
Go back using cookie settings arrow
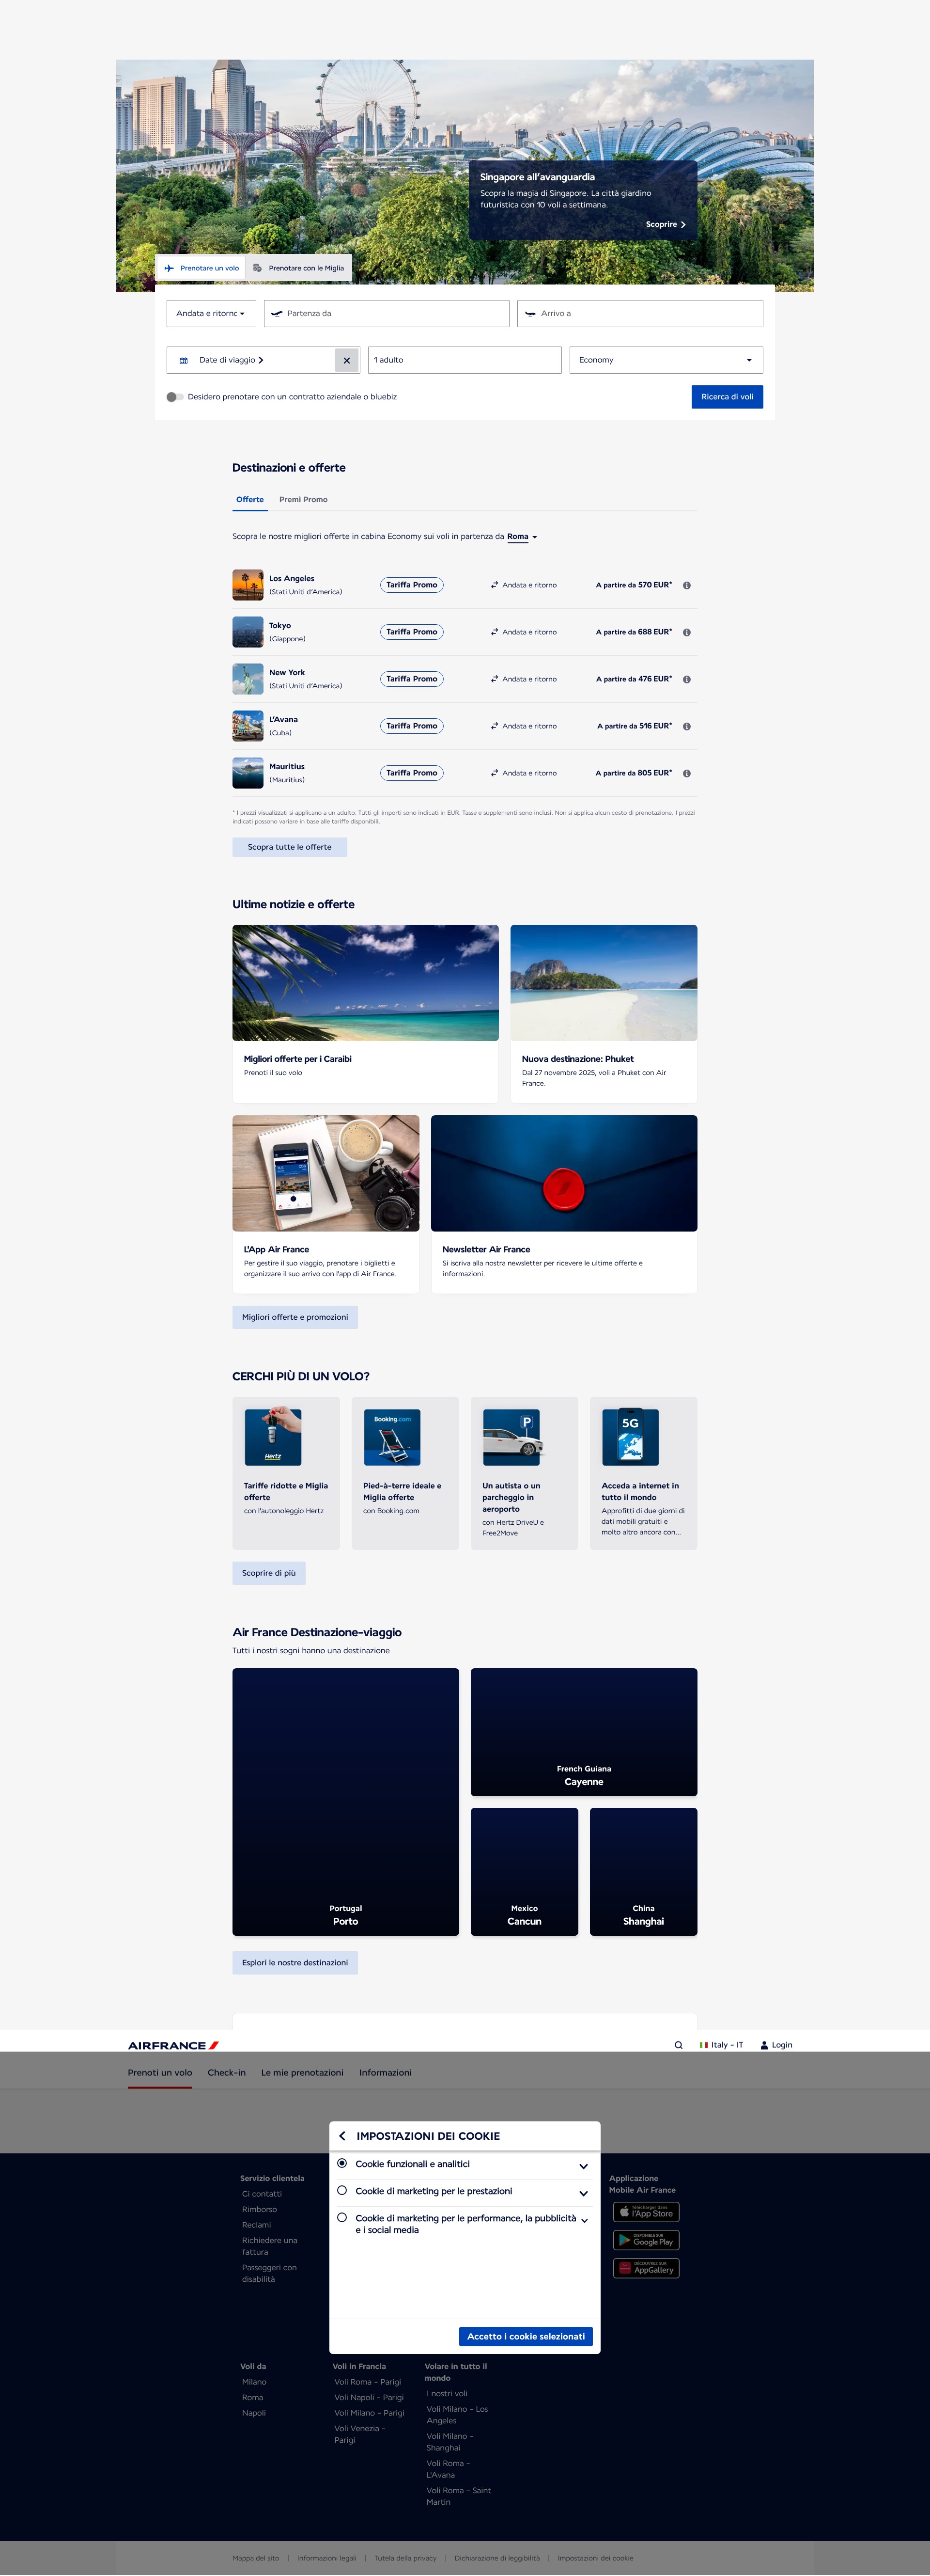pyautogui.click(x=342, y=2136)
